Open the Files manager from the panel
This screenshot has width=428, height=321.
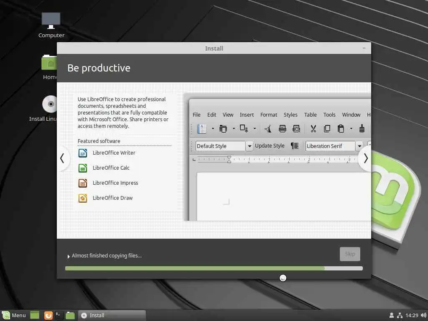(x=70, y=315)
